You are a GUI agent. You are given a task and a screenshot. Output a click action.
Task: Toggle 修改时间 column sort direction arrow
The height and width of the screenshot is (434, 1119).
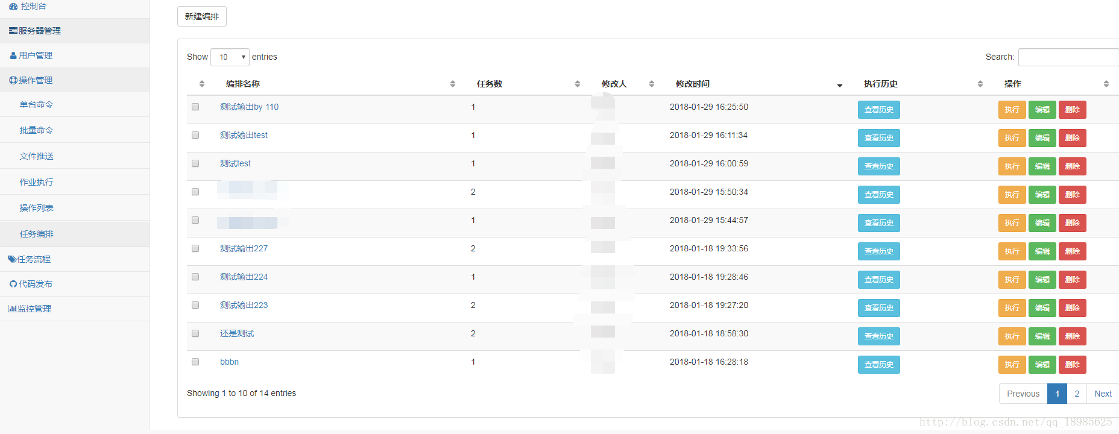(x=840, y=85)
